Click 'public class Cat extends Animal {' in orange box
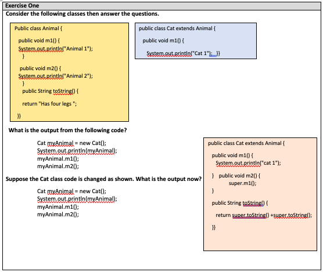Screen dimensions: 323x272 point(246,143)
